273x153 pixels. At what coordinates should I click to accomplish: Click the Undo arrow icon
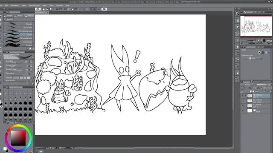(57, 9)
